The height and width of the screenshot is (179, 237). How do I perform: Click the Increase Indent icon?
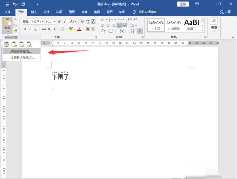pos(136,19)
